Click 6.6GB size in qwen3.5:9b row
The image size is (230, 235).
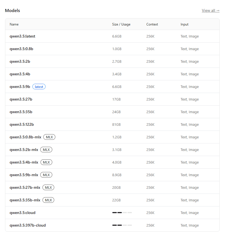[117, 87]
